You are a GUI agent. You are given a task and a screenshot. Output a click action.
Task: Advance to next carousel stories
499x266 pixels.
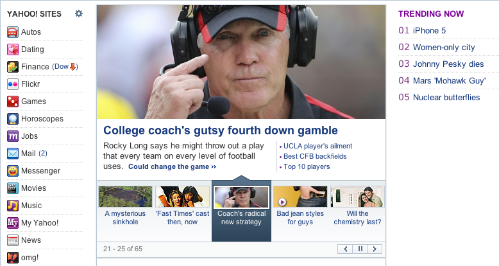point(375,249)
